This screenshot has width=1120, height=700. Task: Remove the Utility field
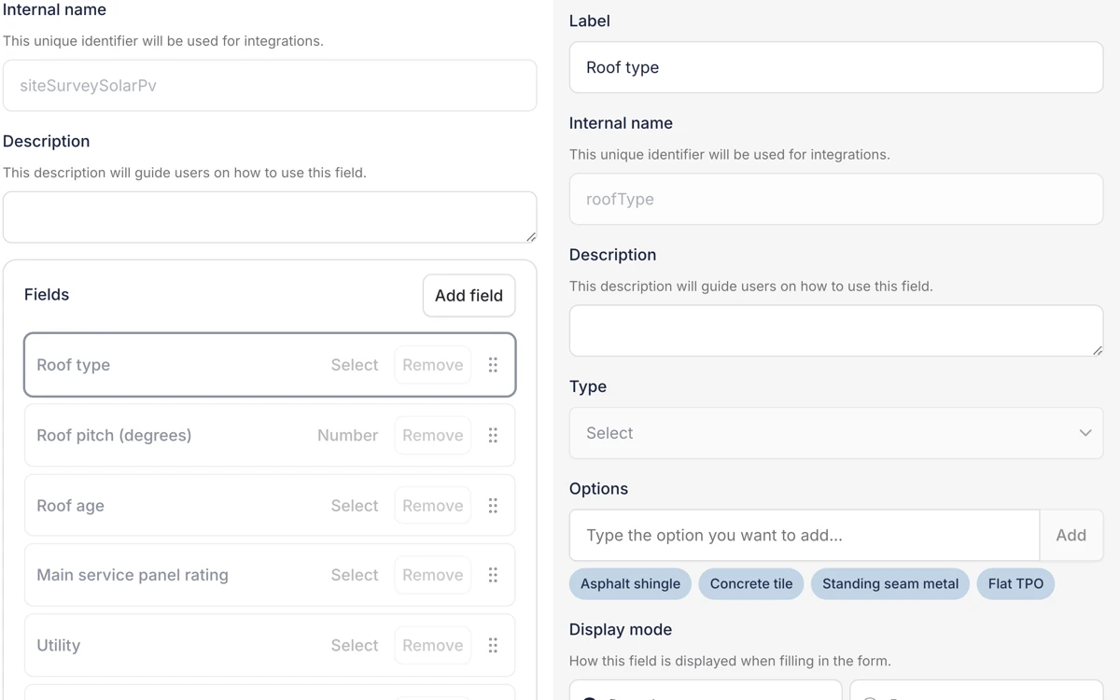[433, 645]
